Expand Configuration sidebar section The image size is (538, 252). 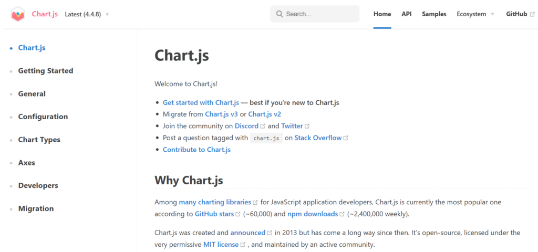pos(43,117)
